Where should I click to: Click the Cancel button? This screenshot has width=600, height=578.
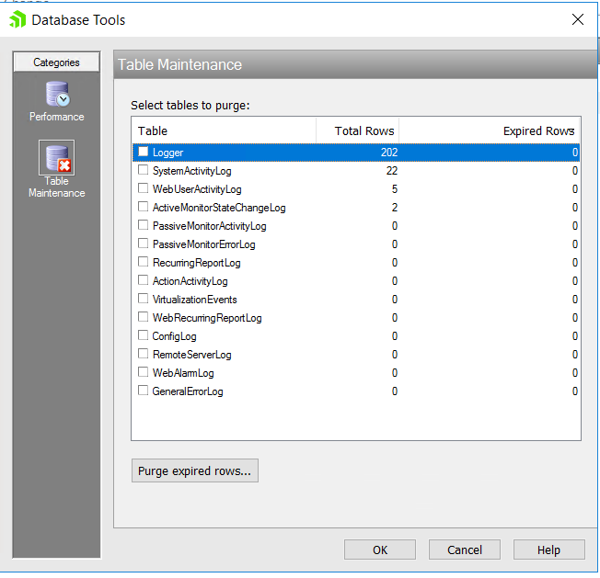point(465,550)
